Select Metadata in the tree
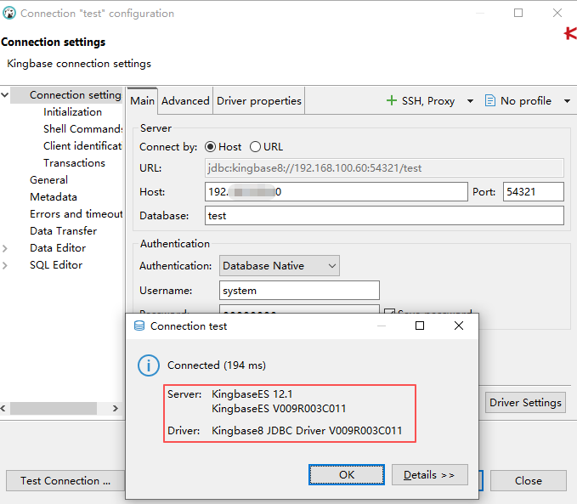Screen dimensions: 577x504 54,197
